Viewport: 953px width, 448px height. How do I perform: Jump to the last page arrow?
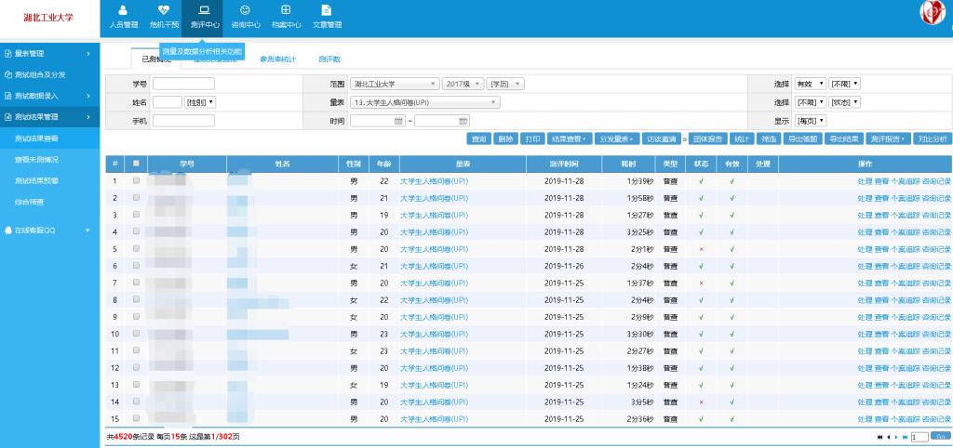pos(905,435)
